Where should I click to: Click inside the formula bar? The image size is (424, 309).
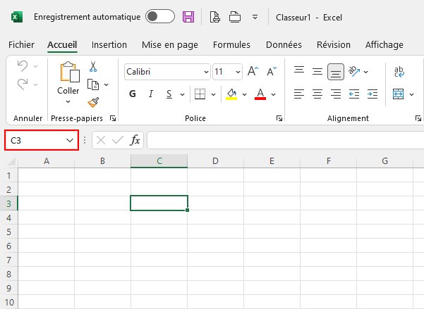tap(286, 140)
